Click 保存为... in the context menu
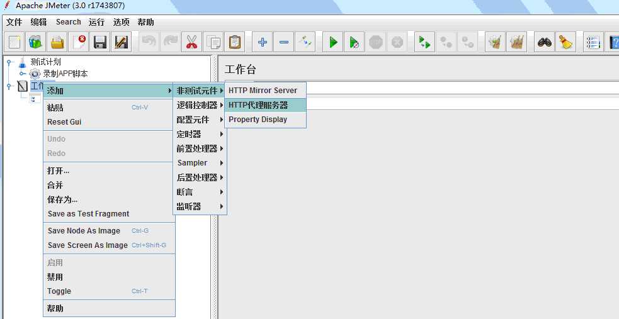This screenshot has width=619, height=319. tap(109, 199)
